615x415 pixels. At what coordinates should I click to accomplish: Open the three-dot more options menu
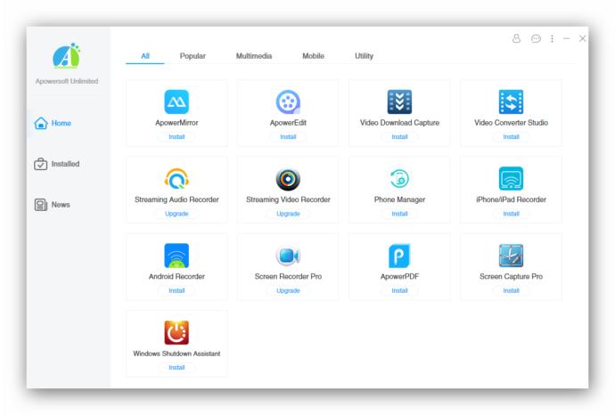point(552,38)
